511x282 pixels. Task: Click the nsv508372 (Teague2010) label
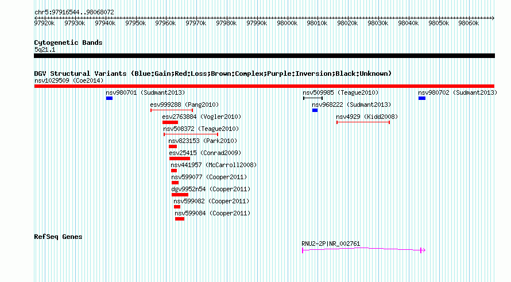pyautogui.click(x=201, y=129)
